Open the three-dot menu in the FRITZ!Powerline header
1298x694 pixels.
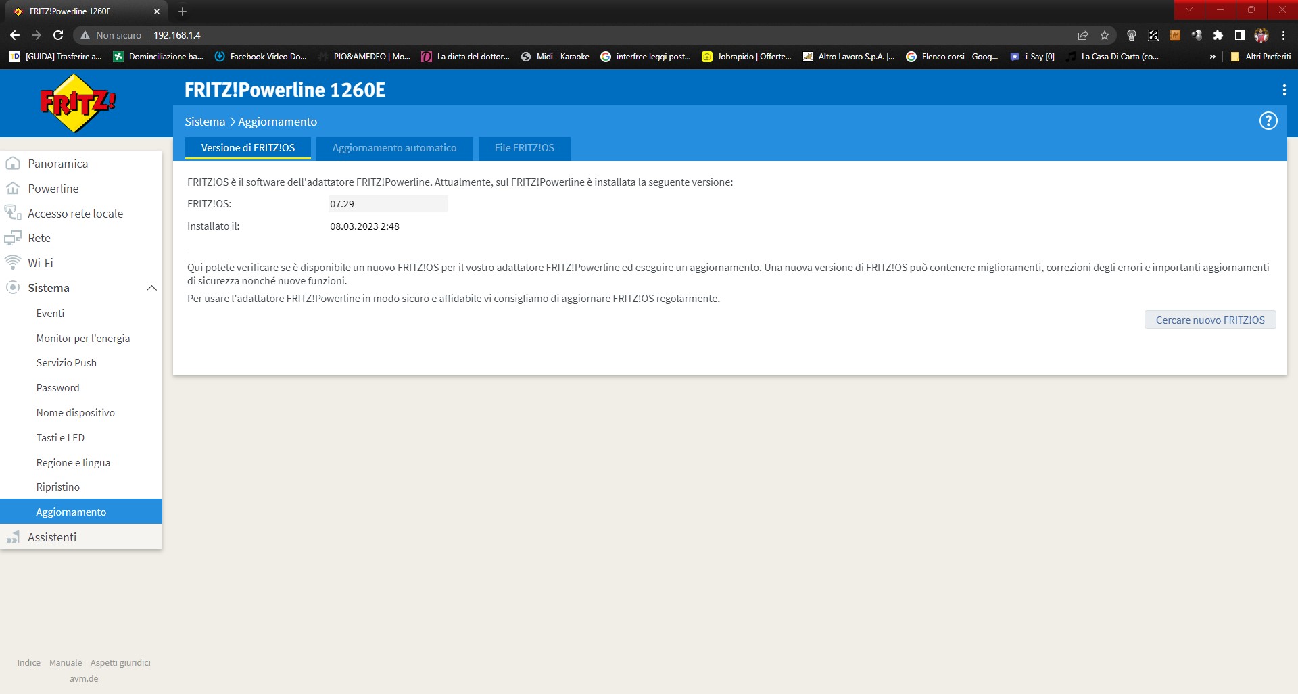click(1284, 90)
